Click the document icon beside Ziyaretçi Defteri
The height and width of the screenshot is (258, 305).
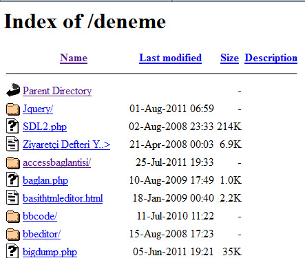click(x=12, y=144)
